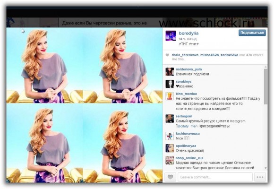Open shop_online_rus commenter username
This screenshot has width=274, height=189.
189,158
